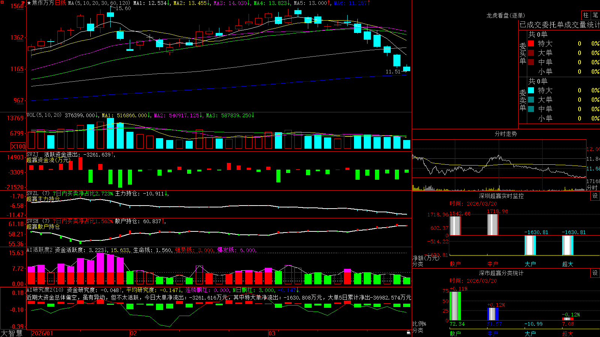Switch to 笔 tick view button
Image resolution: width=600 pixels, height=337 pixels.
(595, 15)
